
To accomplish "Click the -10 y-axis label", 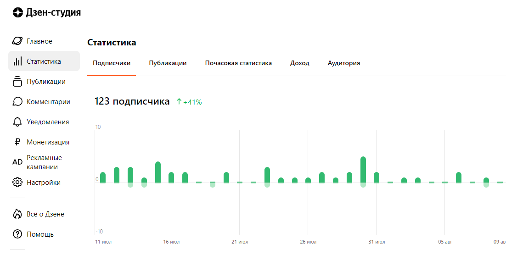I will pyautogui.click(x=99, y=232).
